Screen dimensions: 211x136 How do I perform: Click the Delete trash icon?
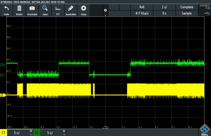point(19,10)
